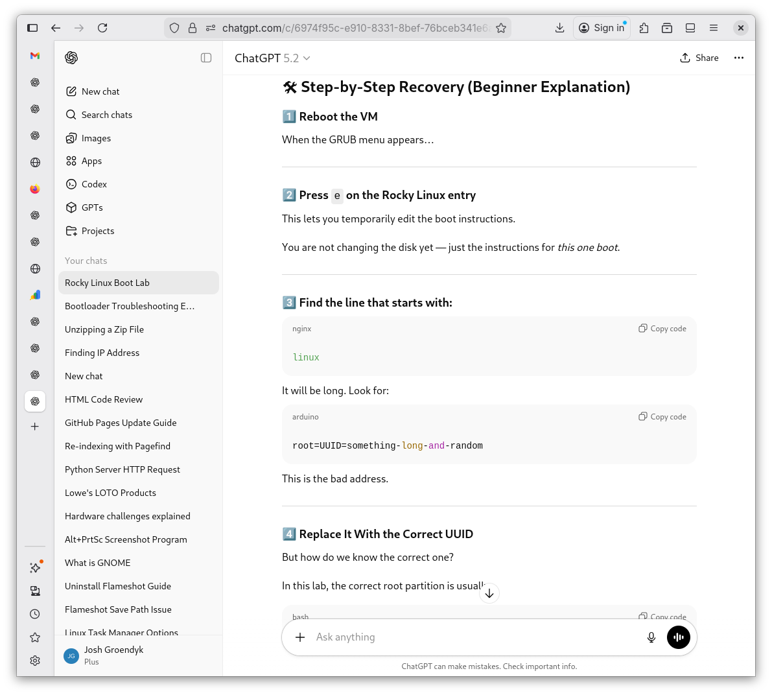Open the three-dot conversation options menu

738,58
